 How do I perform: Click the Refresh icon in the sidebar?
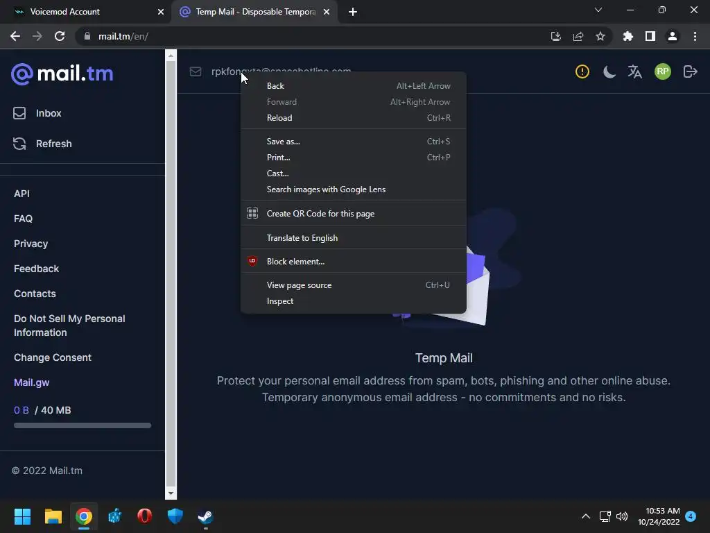coord(19,144)
